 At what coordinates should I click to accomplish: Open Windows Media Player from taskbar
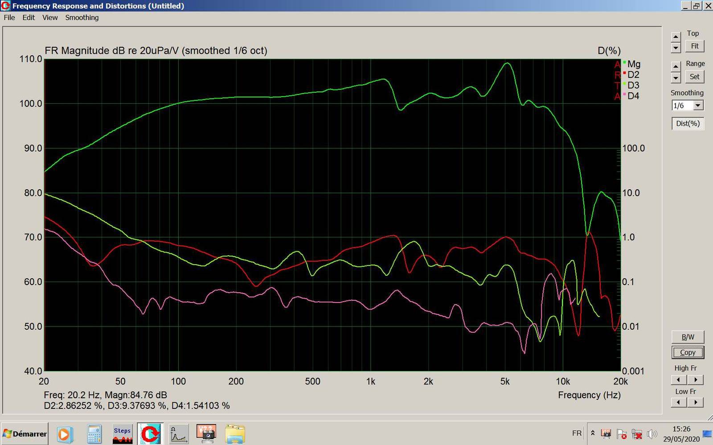point(64,434)
